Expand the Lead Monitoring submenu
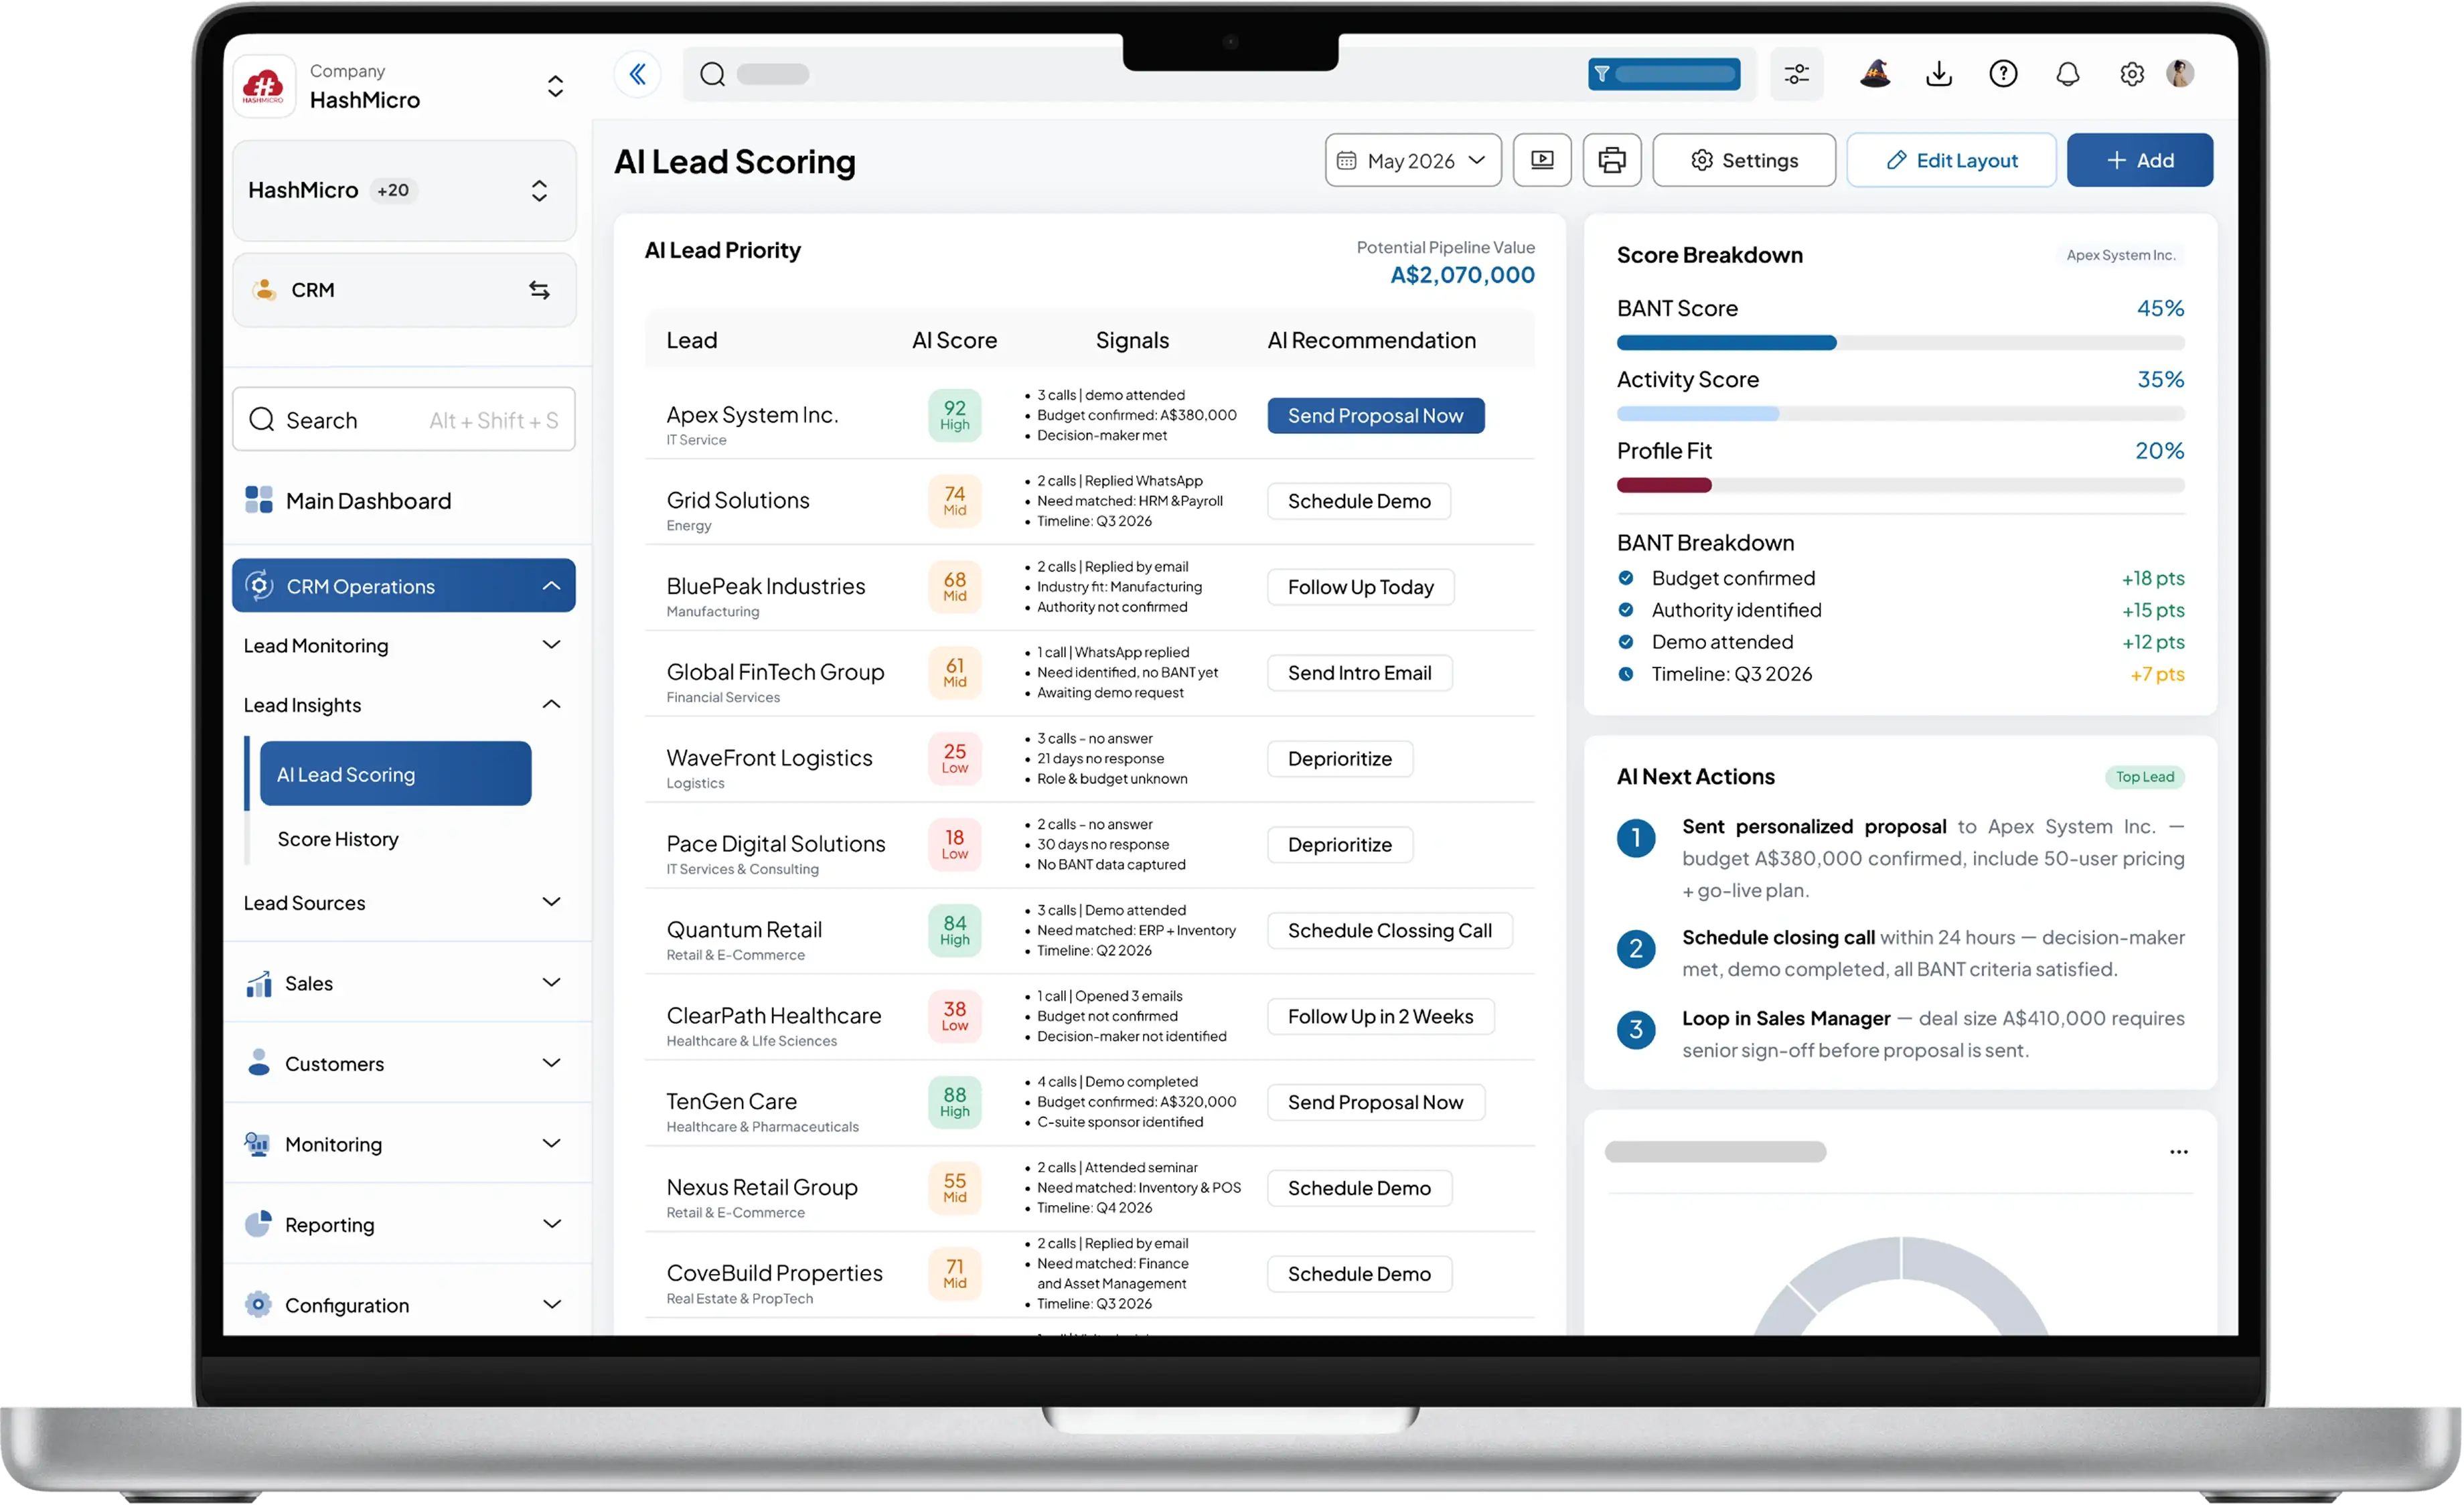2464x1505 pixels. [x=551, y=645]
